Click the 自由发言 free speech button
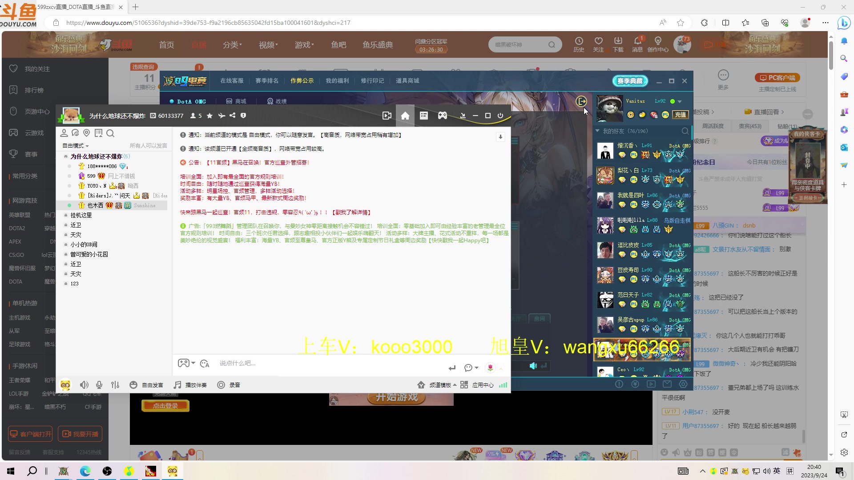Screen dimensions: 854x480 click(x=146, y=385)
